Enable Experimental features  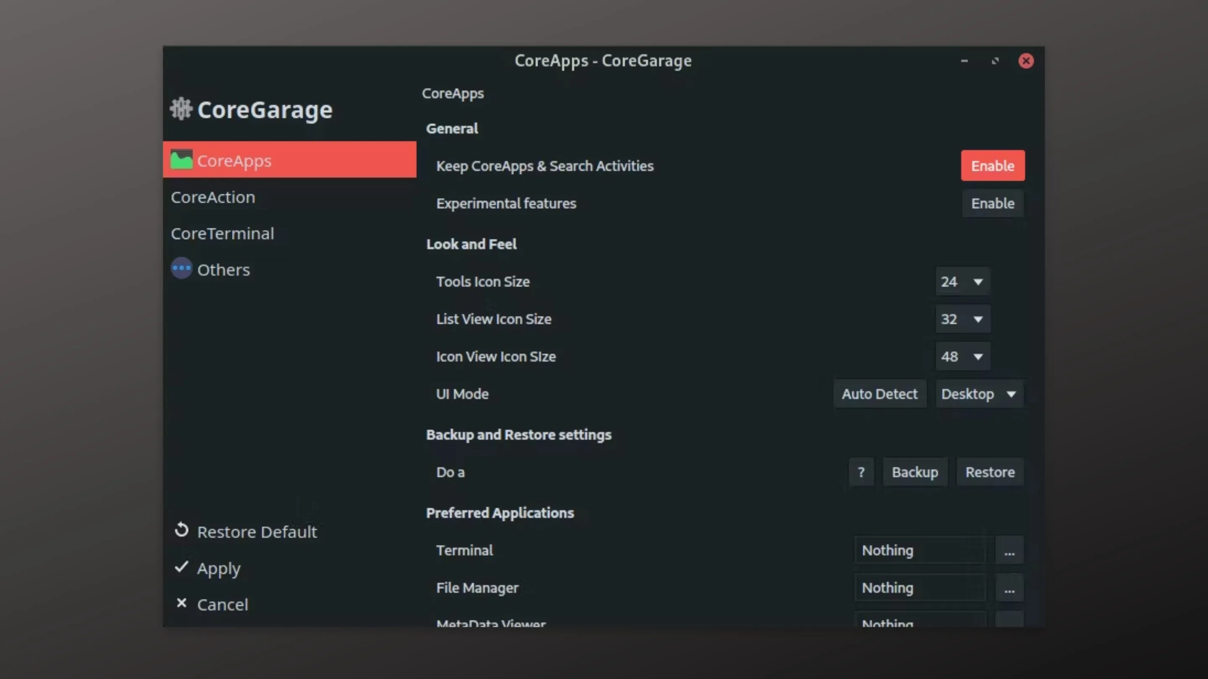(993, 203)
